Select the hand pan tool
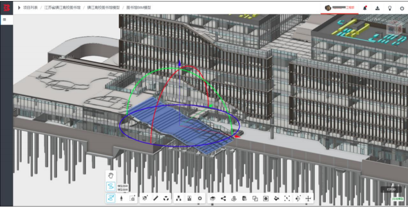The width and height of the screenshot is (408, 207). point(111,175)
